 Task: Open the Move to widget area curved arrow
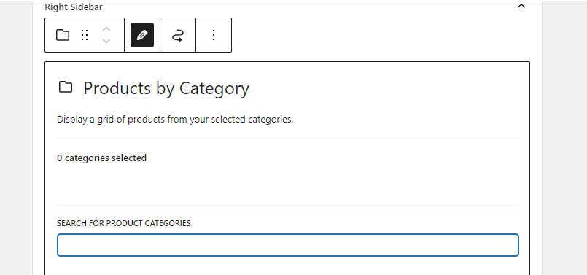(x=178, y=35)
